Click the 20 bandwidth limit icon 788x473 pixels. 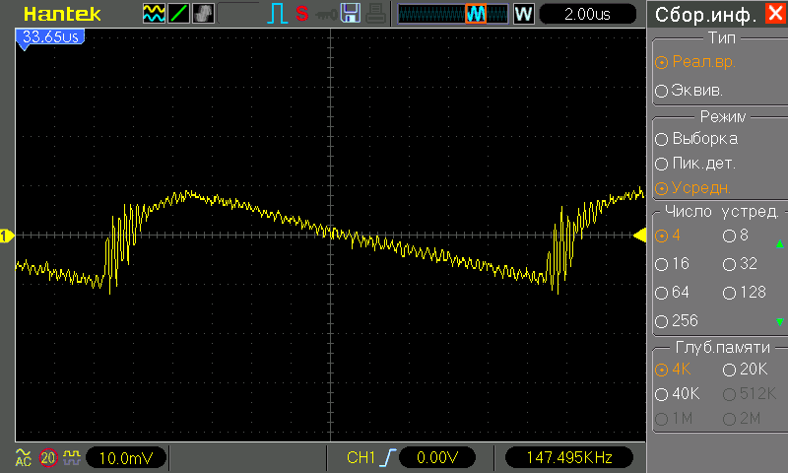47,457
